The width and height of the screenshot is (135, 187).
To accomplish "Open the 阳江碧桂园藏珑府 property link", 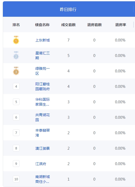I will 42,86.
